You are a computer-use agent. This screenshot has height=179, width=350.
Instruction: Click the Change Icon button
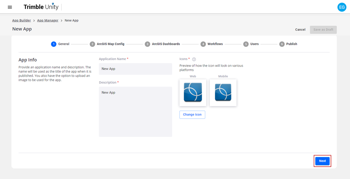tap(192, 115)
